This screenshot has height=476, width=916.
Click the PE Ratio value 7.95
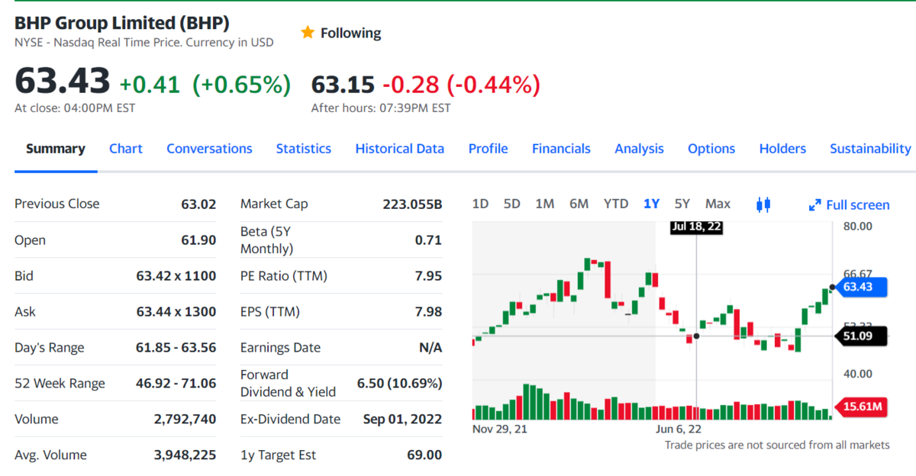[x=429, y=276]
